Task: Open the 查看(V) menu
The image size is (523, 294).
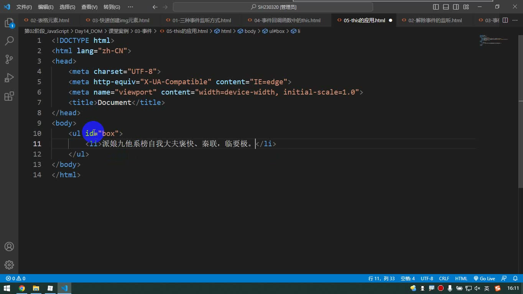Action: pyautogui.click(x=89, y=7)
